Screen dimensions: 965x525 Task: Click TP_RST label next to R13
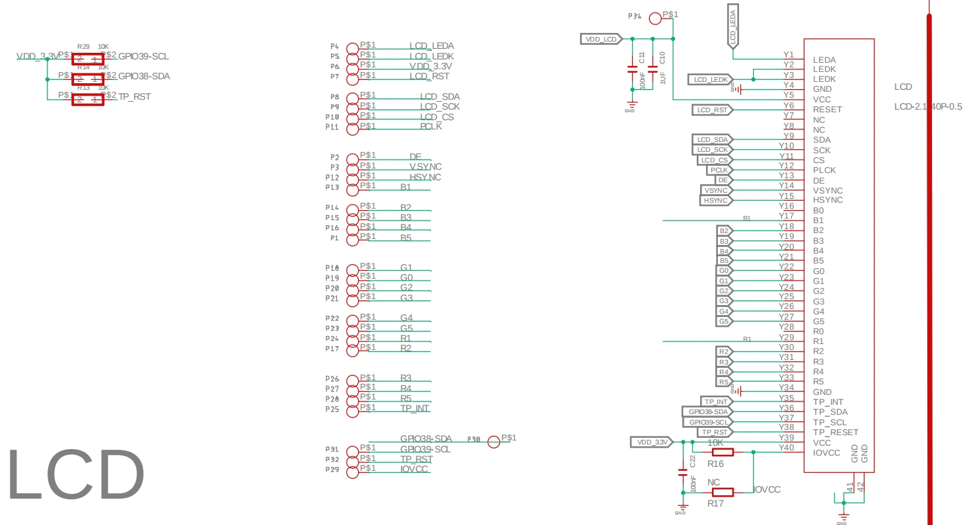pyautogui.click(x=134, y=96)
